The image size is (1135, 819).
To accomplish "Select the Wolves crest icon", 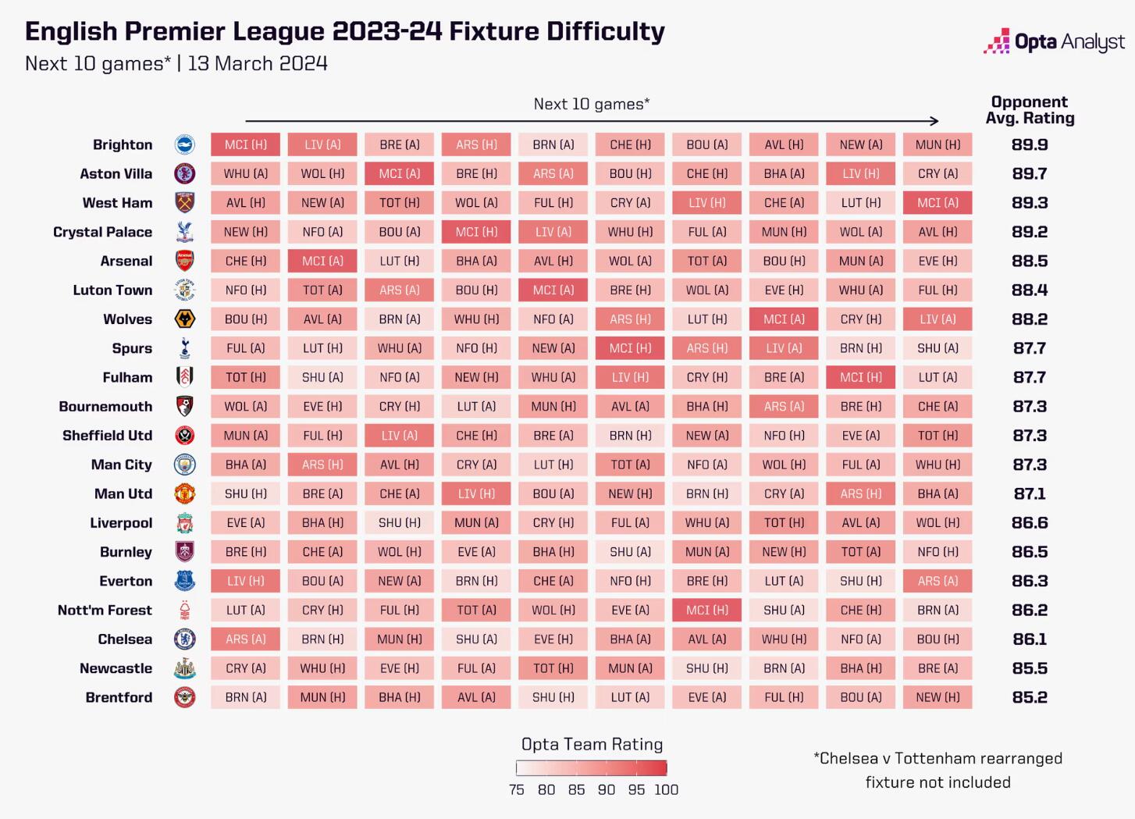I will tap(185, 319).
